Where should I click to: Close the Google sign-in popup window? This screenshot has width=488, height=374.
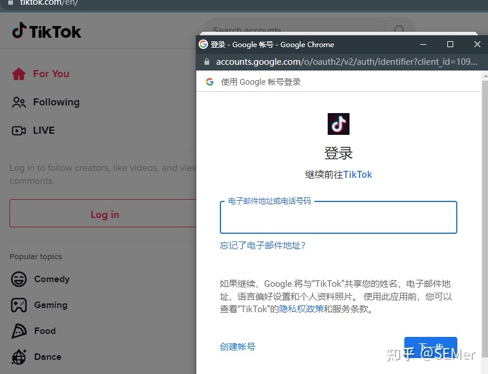coord(477,44)
